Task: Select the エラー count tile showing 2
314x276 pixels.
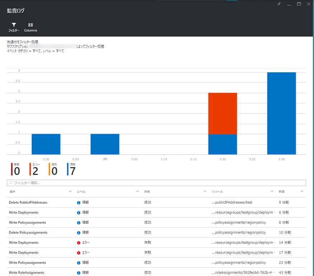Action: point(35,169)
